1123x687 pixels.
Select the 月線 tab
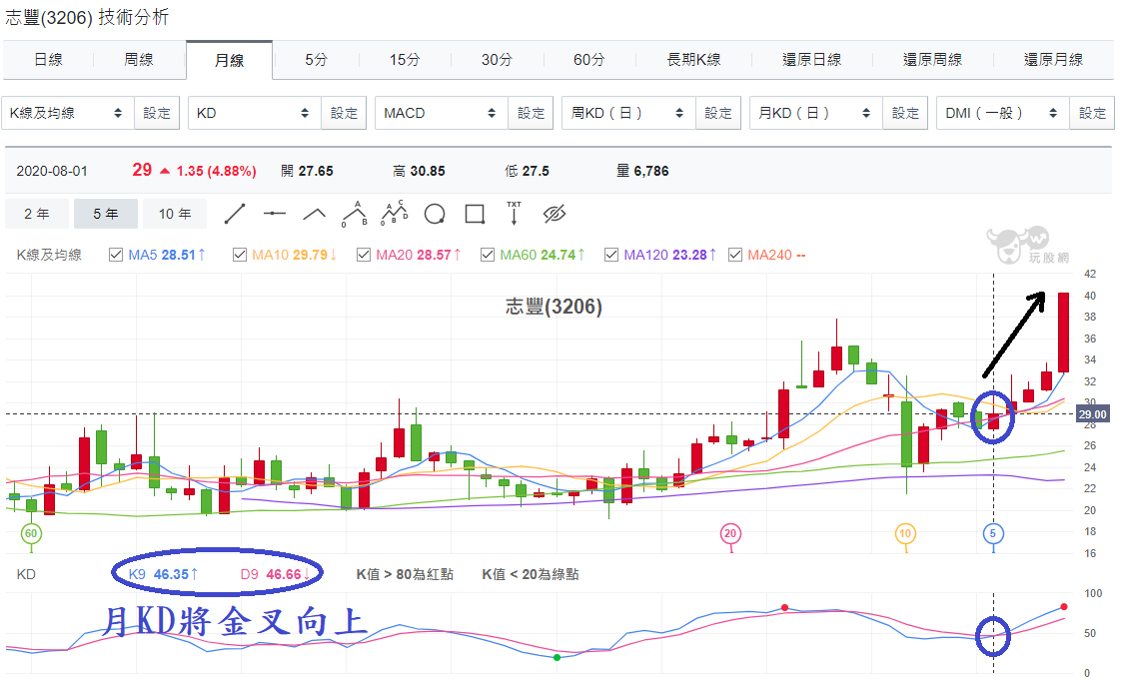pos(229,60)
